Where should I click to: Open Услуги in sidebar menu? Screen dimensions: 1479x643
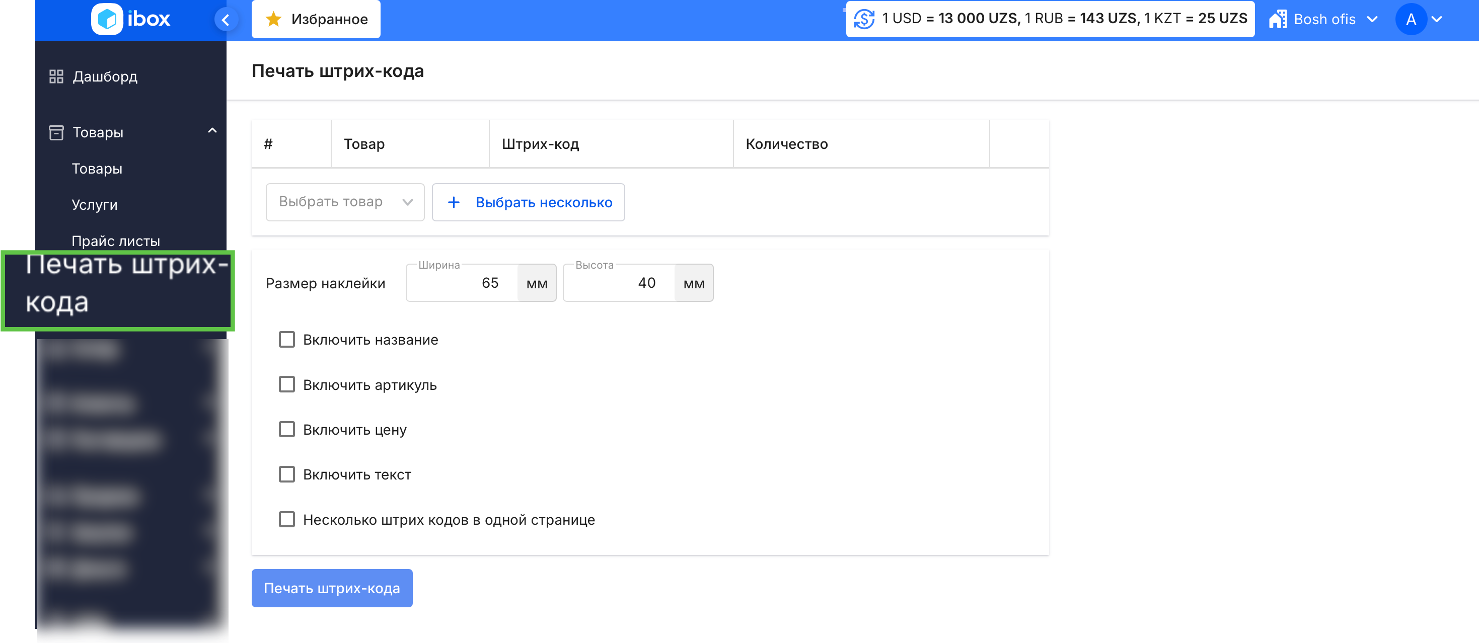[x=94, y=205]
